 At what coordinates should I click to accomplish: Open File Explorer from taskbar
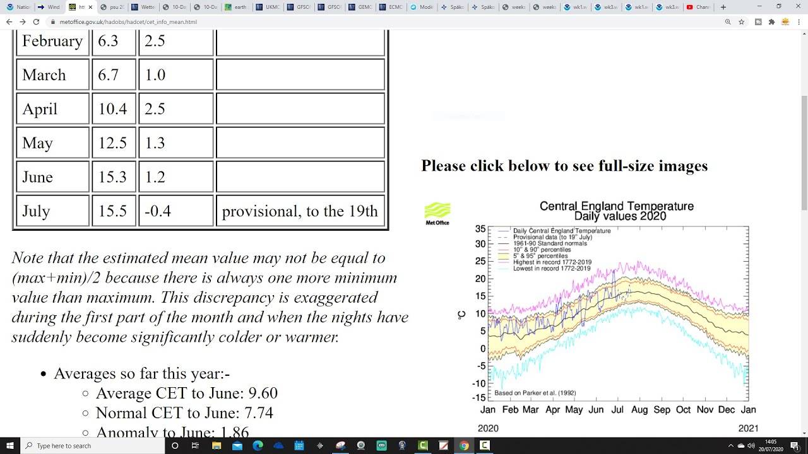click(217, 446)
